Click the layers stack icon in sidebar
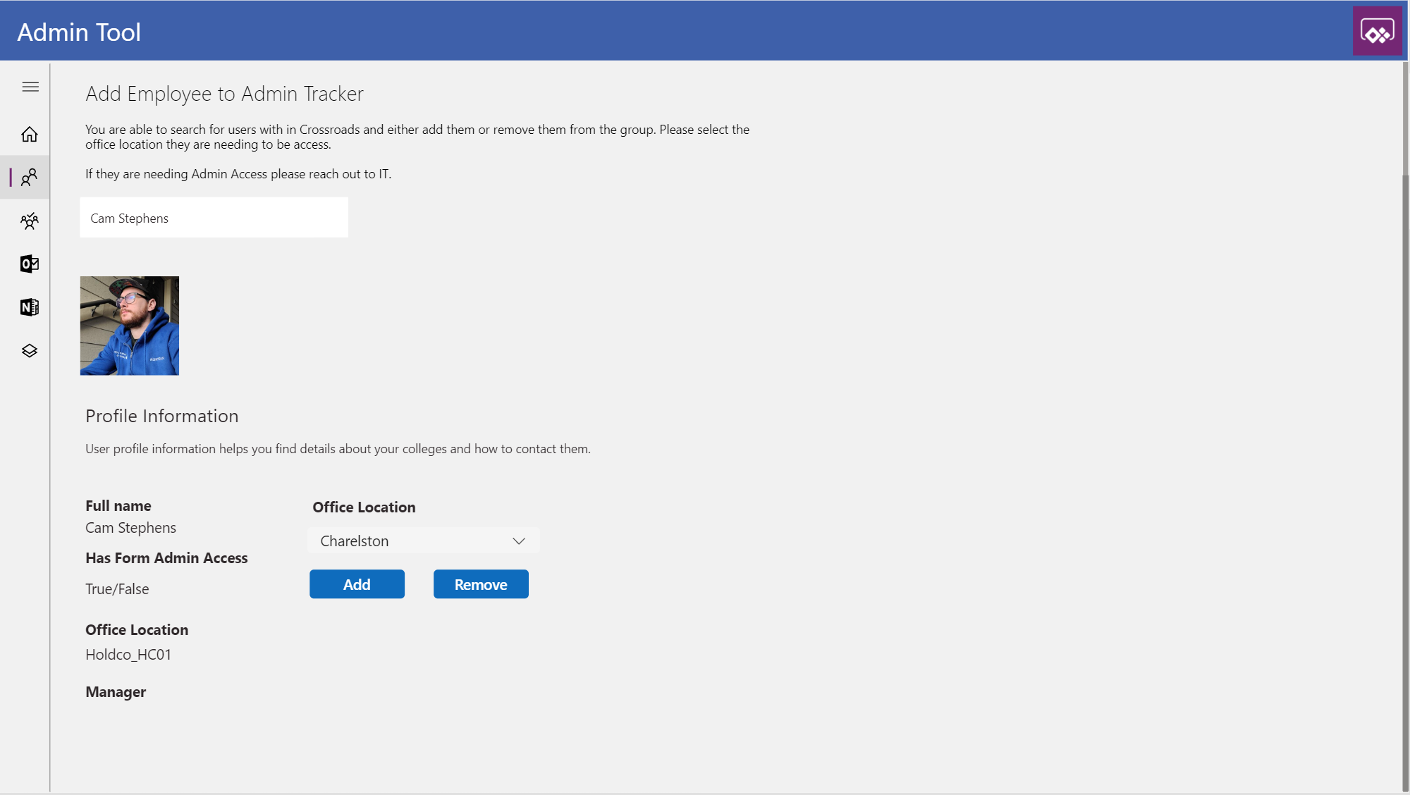1410x795 pixels. pos(30,351)
